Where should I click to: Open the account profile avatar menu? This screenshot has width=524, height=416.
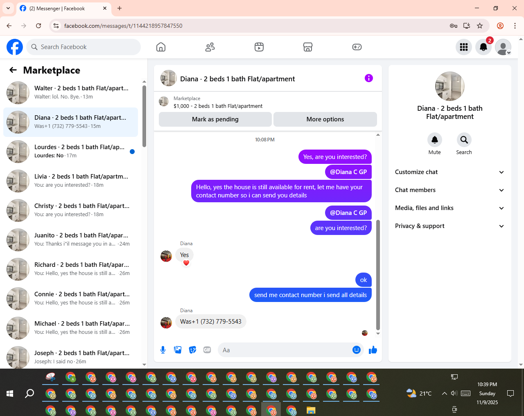pyautogui.click(x=503, y=47)
